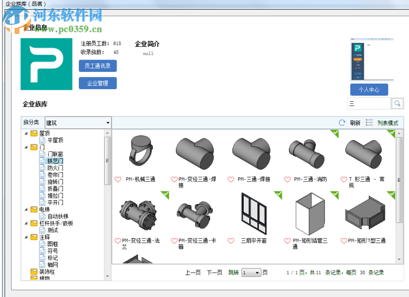409x297 pixels.
Task: Click the teal P company logo
Action: click(46, 62)
